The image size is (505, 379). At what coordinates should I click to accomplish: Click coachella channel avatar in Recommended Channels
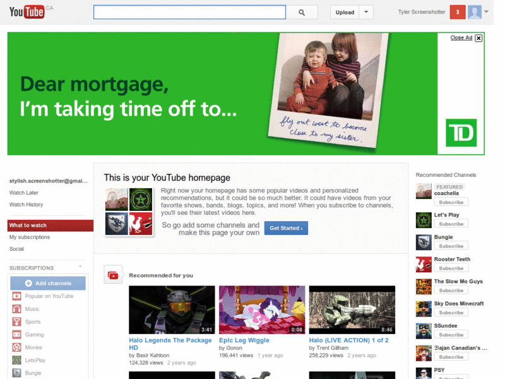(x=424, y=191)
